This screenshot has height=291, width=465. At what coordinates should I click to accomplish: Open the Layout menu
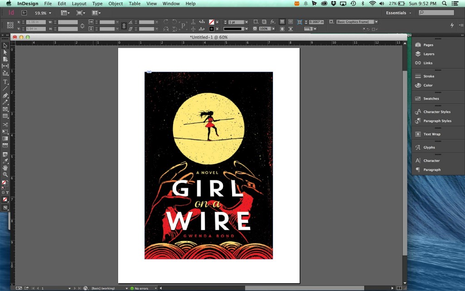[79, 4]
